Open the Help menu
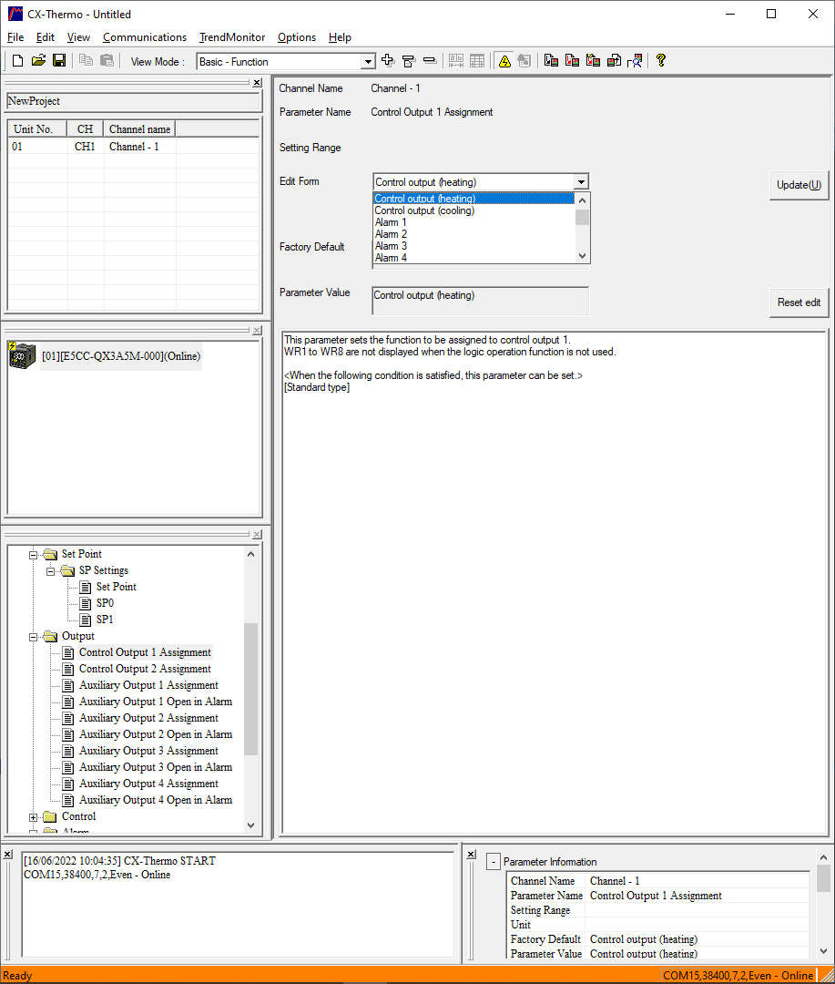The width and height of the screenshot is (835, 984). [340, 37]
